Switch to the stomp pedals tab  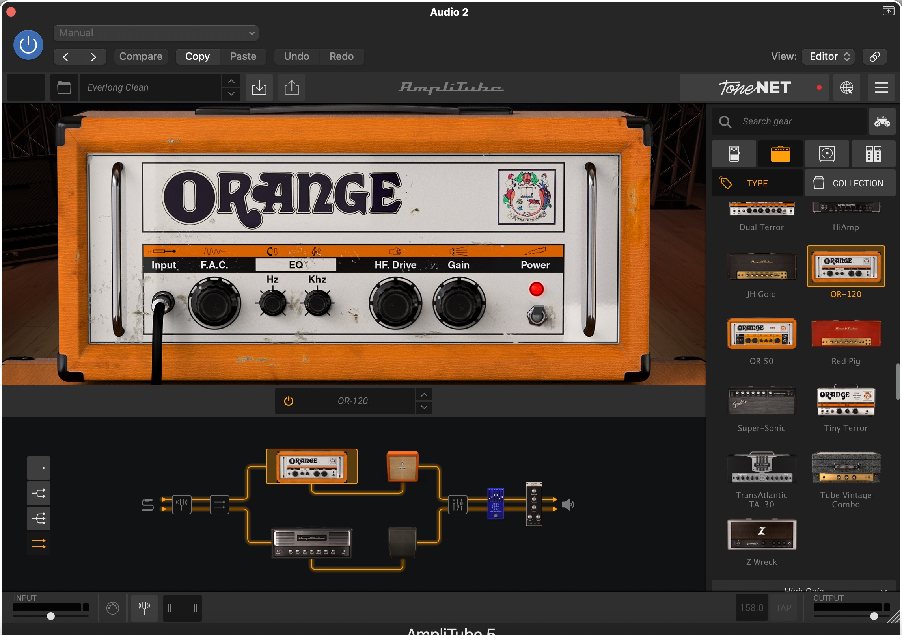(x=734, y=154)
